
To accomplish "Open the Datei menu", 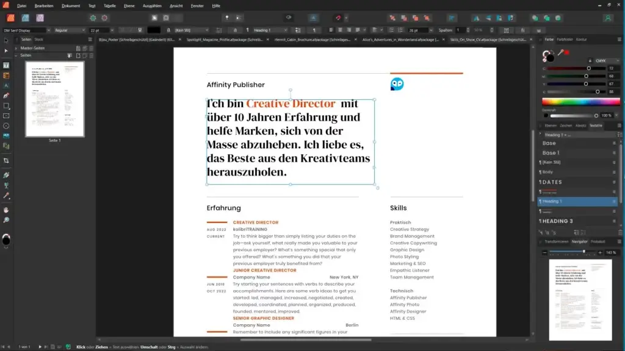I will [21, 5].
